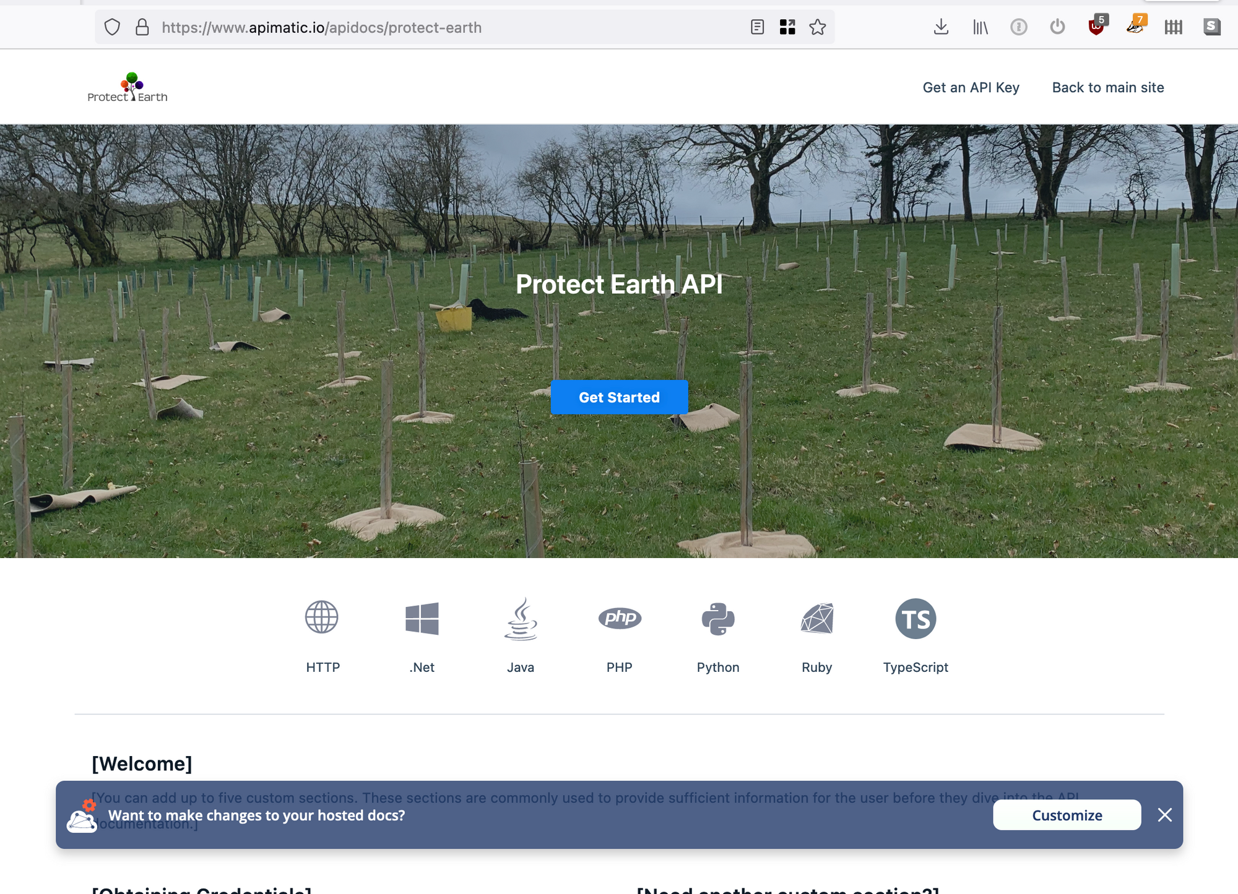1238x894 pixels.
Task: Pick the Java coffee cup icon
Action: tap(521, 617)
